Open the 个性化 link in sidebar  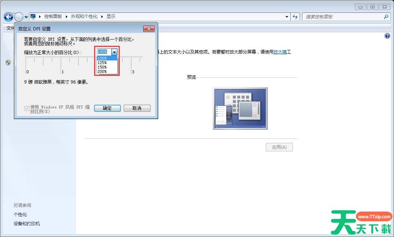(x=20, y=214)
